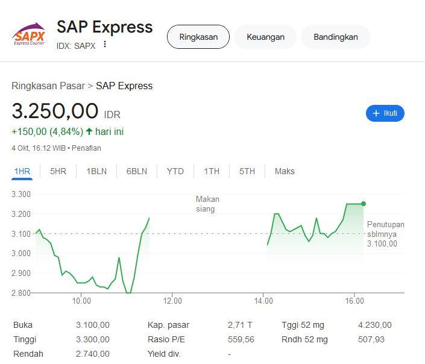
Task: Switch chart to 5HR range
Action: click(58, 171)
